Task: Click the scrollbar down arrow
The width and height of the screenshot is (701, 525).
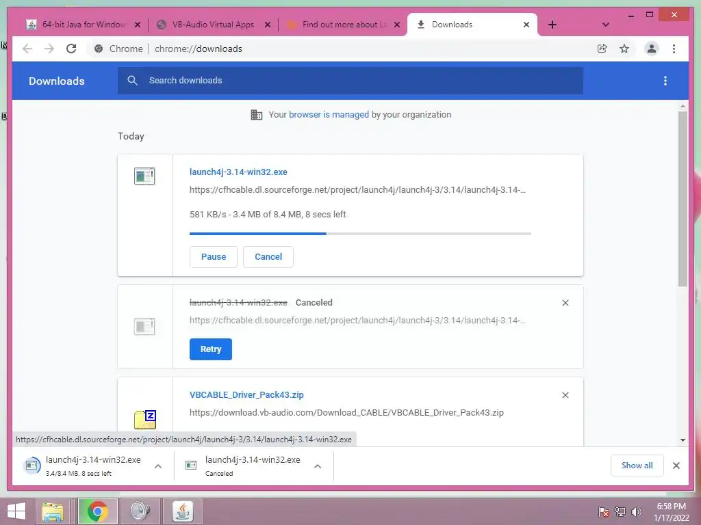Action: [683, 440]
